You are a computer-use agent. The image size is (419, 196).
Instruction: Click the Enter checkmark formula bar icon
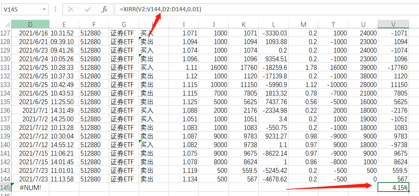click(x=87, y=9)
